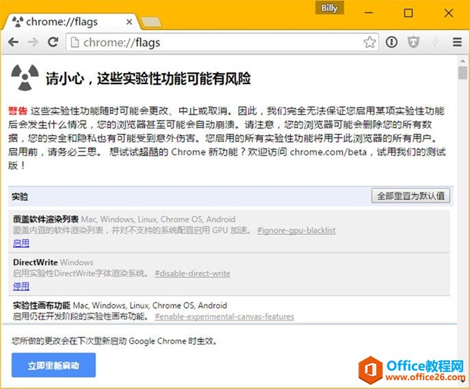Click the red 警告 warning label
Screen dimensions: 470x389
coord(18,111)
